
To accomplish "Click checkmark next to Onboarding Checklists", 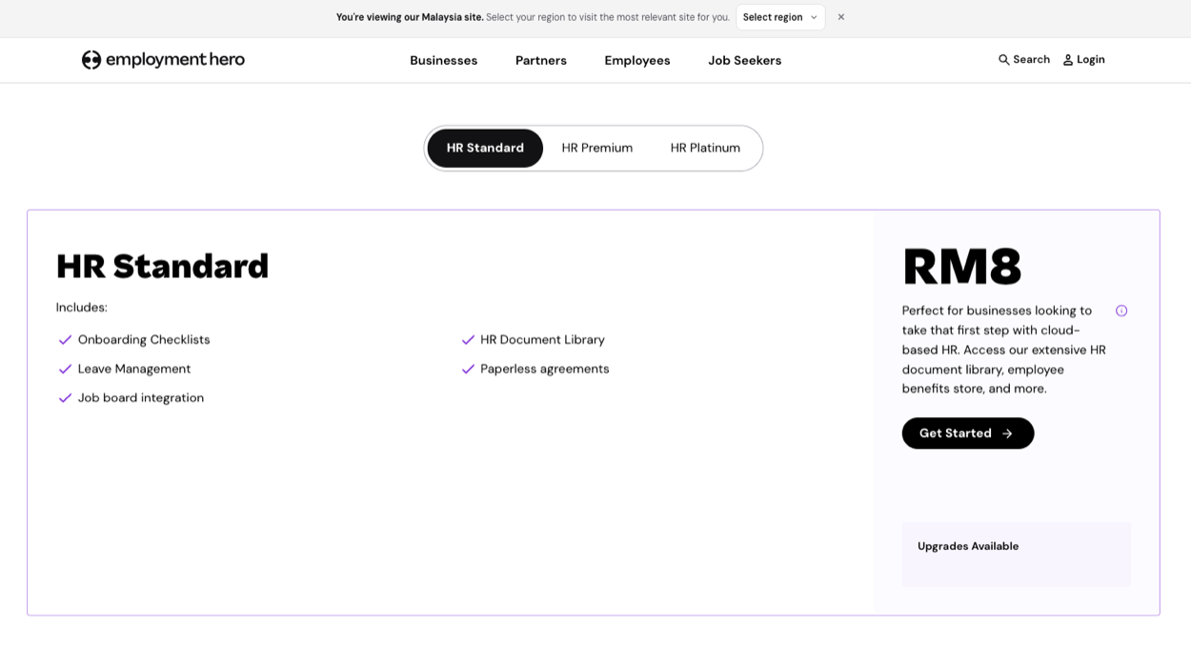I will pos(66,340).
